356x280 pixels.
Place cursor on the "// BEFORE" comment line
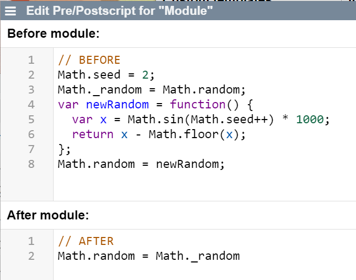[89, 60]
